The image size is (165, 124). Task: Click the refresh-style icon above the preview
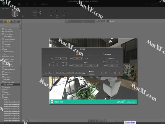tap(104, 21)
